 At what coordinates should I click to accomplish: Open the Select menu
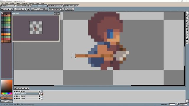click(32, 3)
